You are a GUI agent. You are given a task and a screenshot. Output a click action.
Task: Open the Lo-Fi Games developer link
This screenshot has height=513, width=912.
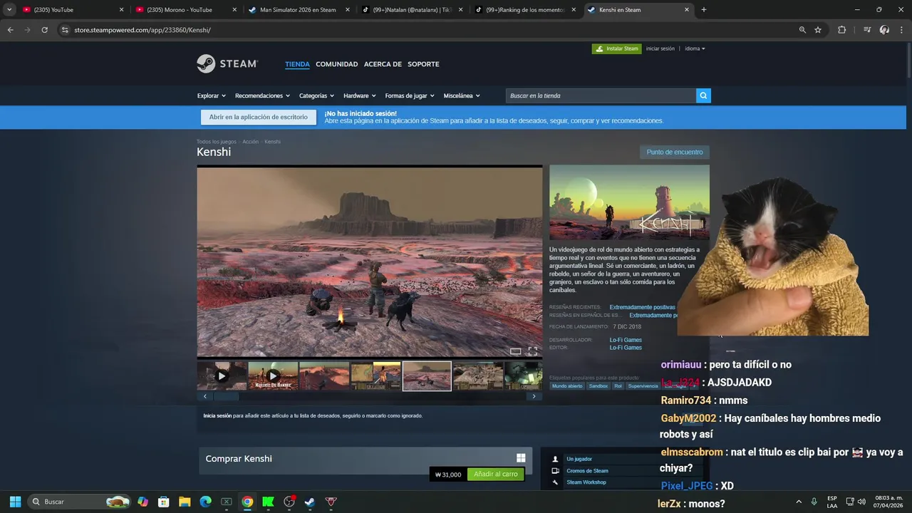coord(626,340)
